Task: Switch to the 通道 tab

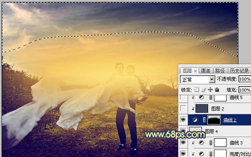Action: pyautogui.click(x=205, y=71)
